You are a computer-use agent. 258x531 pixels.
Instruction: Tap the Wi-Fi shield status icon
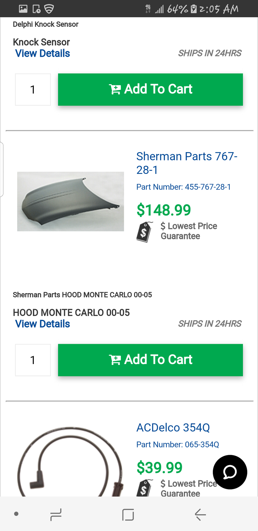[49, 9]
